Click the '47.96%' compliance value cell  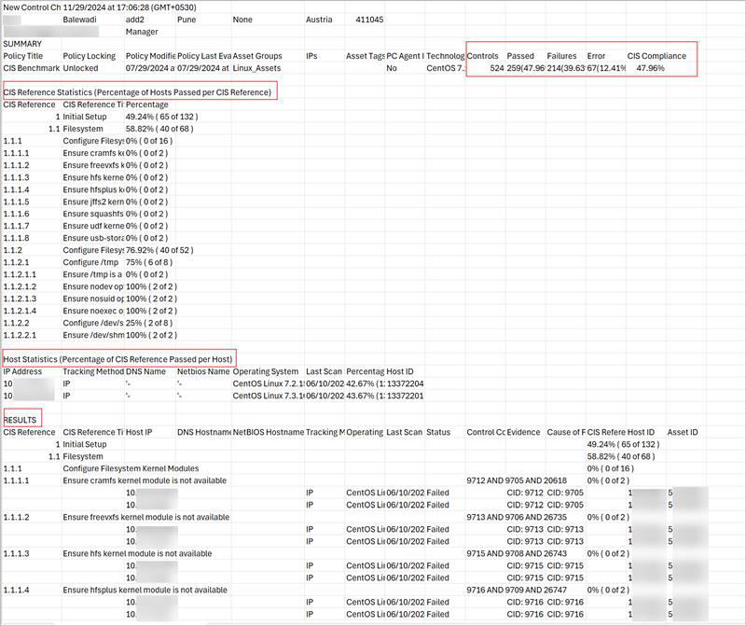pos(650,68)
